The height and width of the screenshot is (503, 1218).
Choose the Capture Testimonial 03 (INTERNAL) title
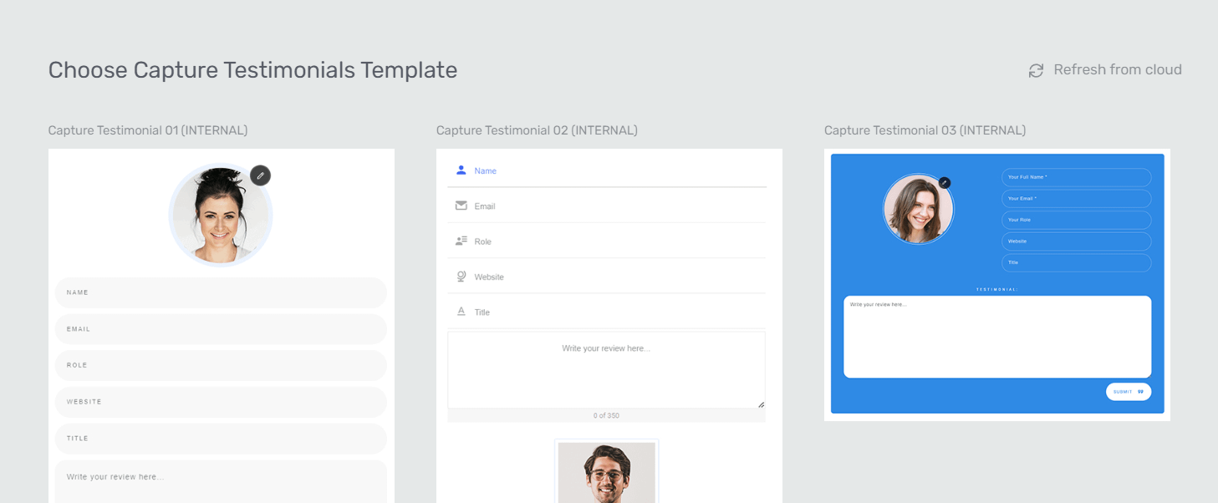[925, 130]
